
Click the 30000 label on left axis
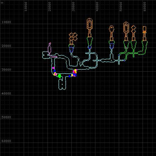(x=6, y=69)
